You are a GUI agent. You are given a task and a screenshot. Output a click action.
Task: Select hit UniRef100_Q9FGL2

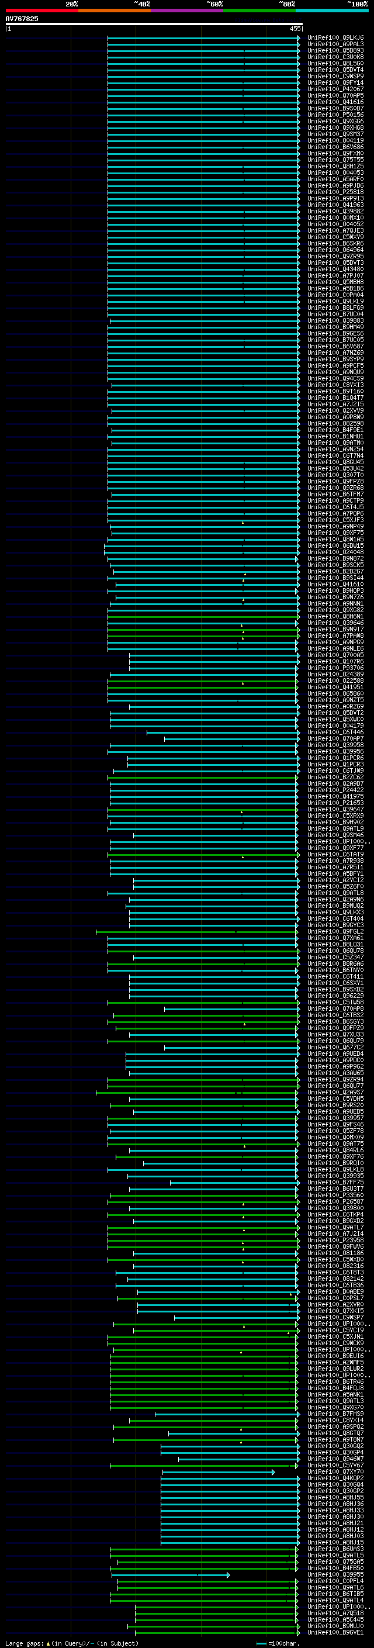point(335,931)
